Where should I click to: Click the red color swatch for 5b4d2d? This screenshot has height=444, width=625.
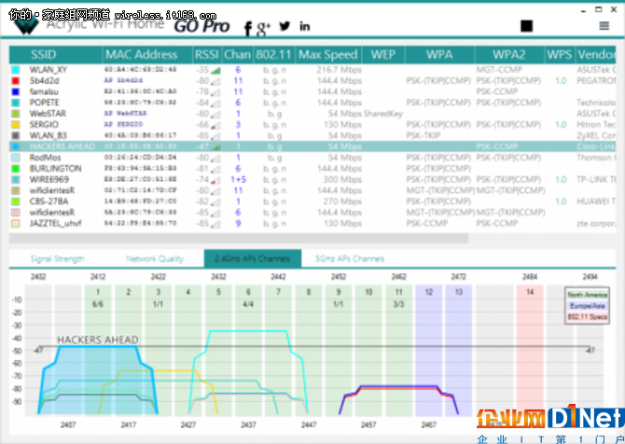tap(16, 80)
